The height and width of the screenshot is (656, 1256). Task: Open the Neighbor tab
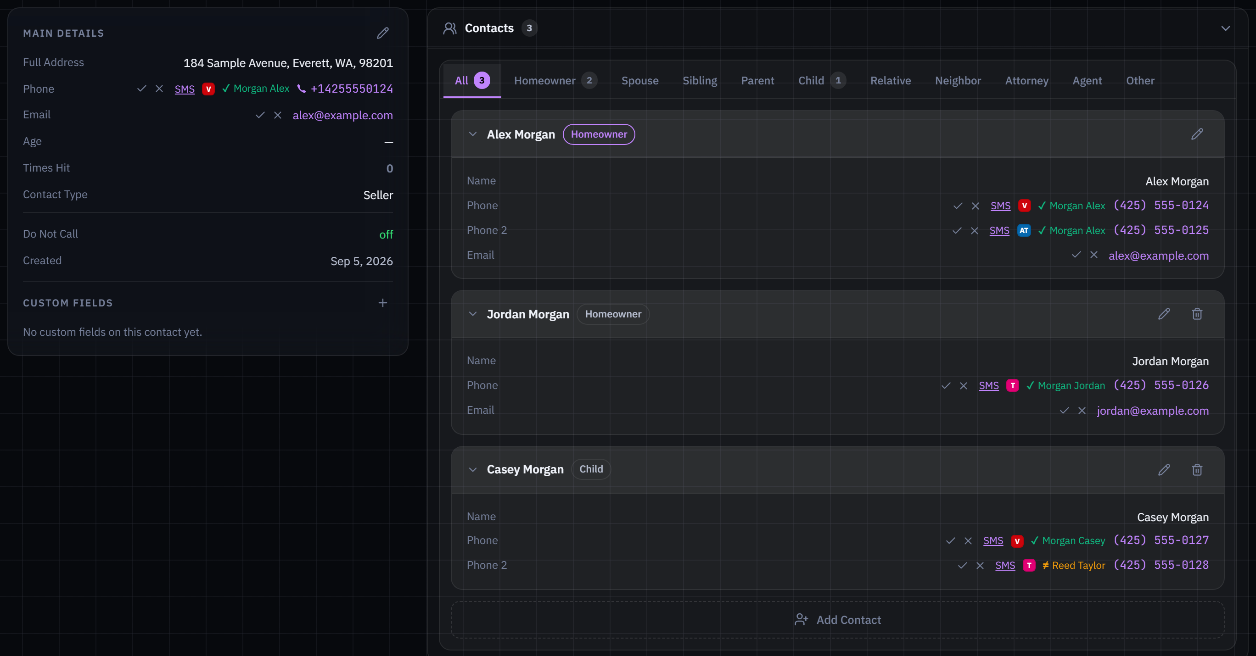[x=958, y=80]
